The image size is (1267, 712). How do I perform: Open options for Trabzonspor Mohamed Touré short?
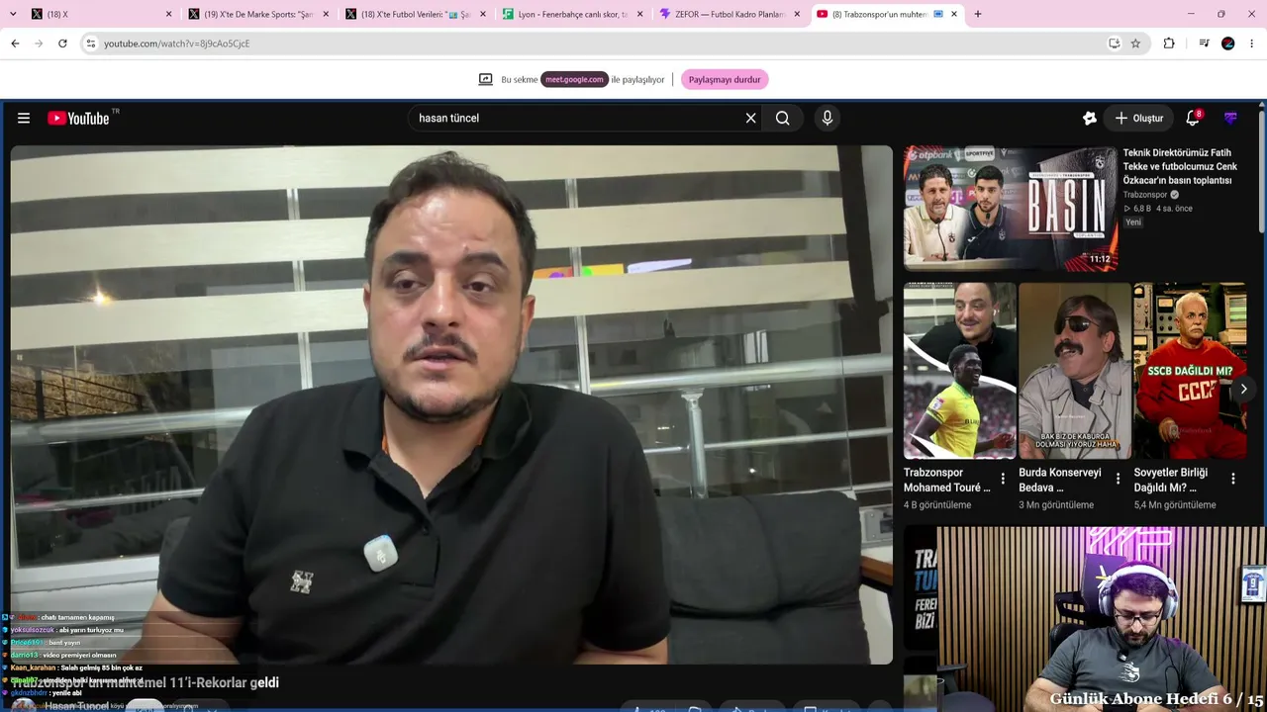pos(1003,479)
